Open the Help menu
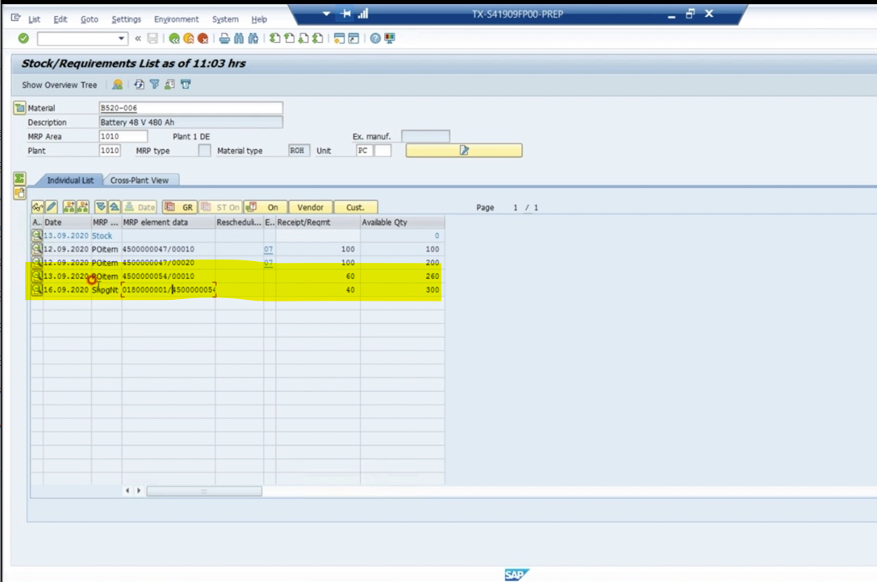 (259, 19)
